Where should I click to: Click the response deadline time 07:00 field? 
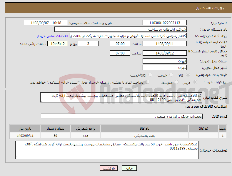pos(120,44)
